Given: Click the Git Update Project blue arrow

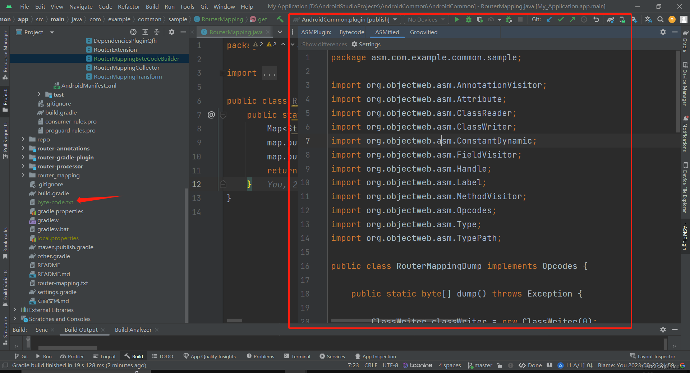Looking at the screenshot, I should click(x=549, y=19).
